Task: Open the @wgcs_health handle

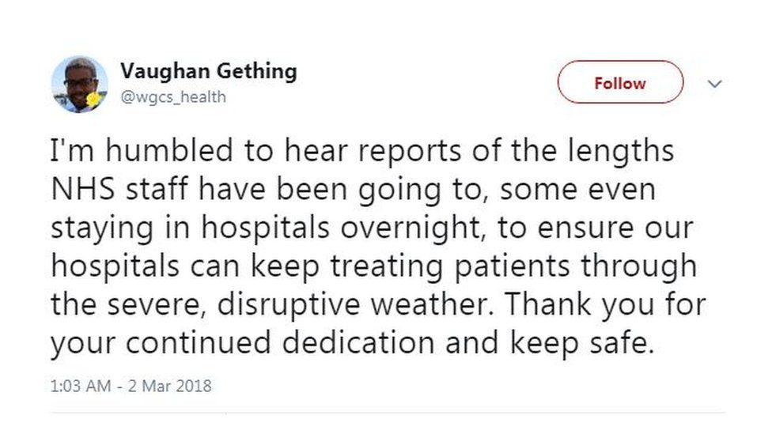Action: 172,97
